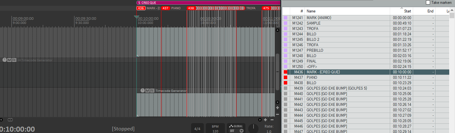Select marker 438 on the timeline ruler

[x=191, y=8]
